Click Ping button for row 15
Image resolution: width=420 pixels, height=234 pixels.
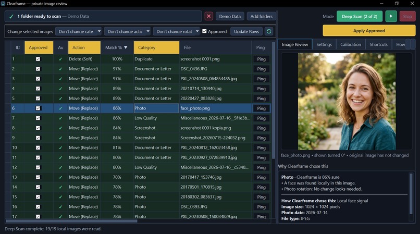(x=261, y=197)
